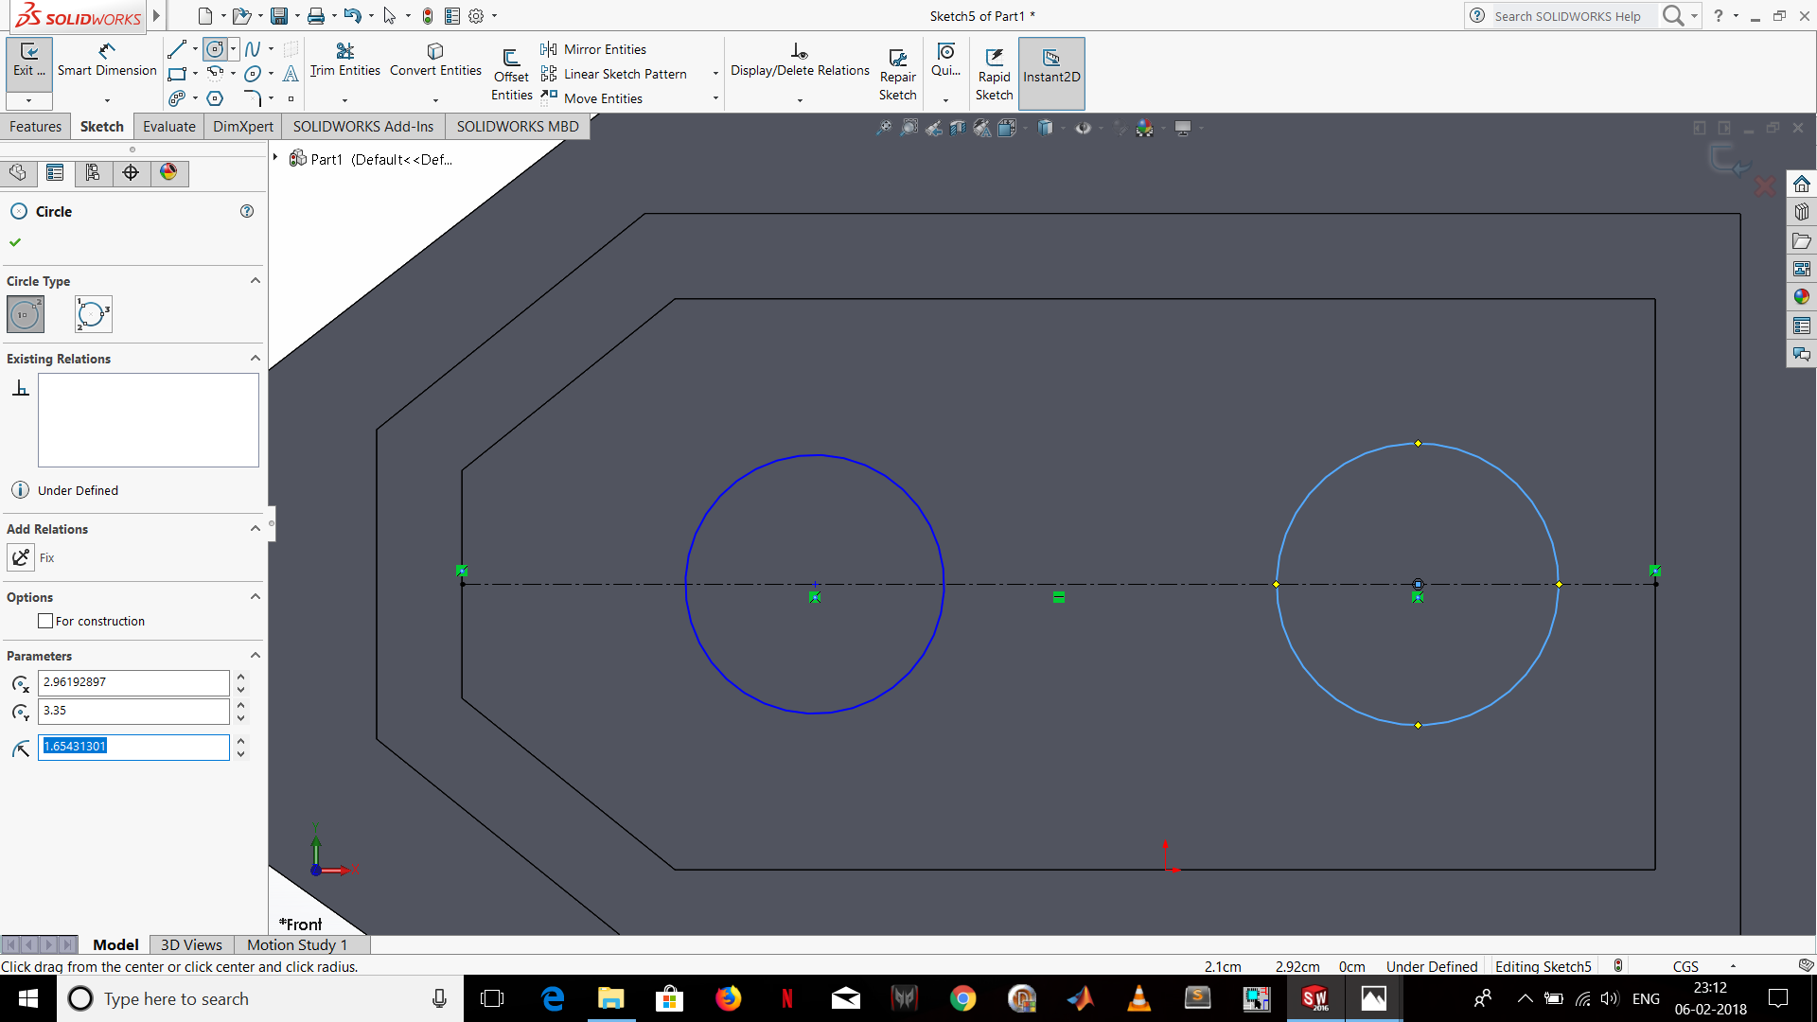The height and width of the screenshot is (1022, 1817).
Task: Collapse the Existing Relations section
Action: pyautogui.click(x=255, y=358)
